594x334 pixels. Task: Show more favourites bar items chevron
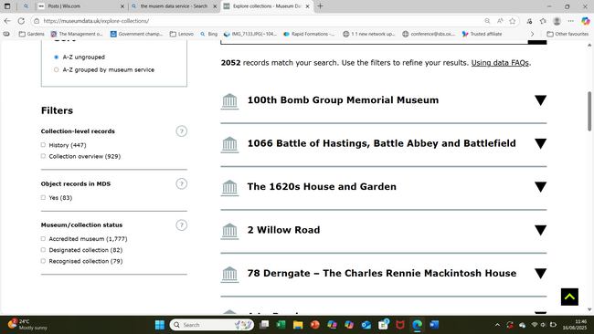[x=532, y=34]
